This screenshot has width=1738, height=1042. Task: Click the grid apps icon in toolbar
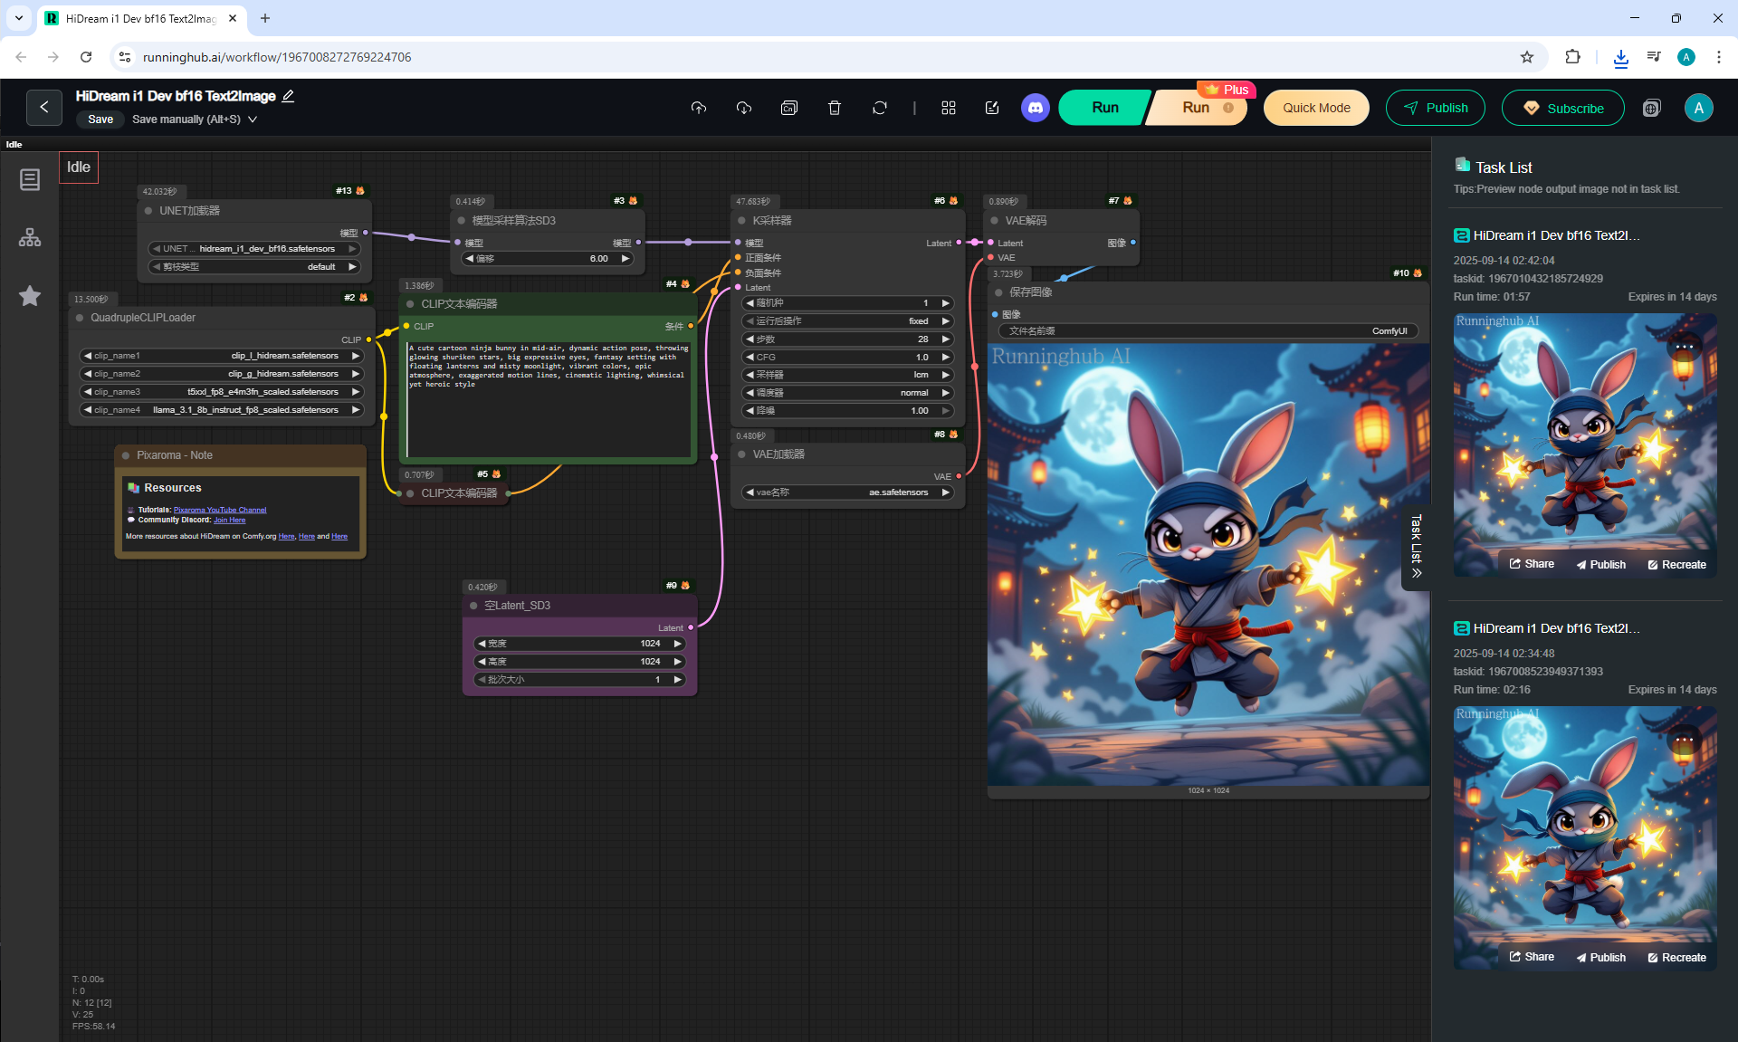pos(948,108)
